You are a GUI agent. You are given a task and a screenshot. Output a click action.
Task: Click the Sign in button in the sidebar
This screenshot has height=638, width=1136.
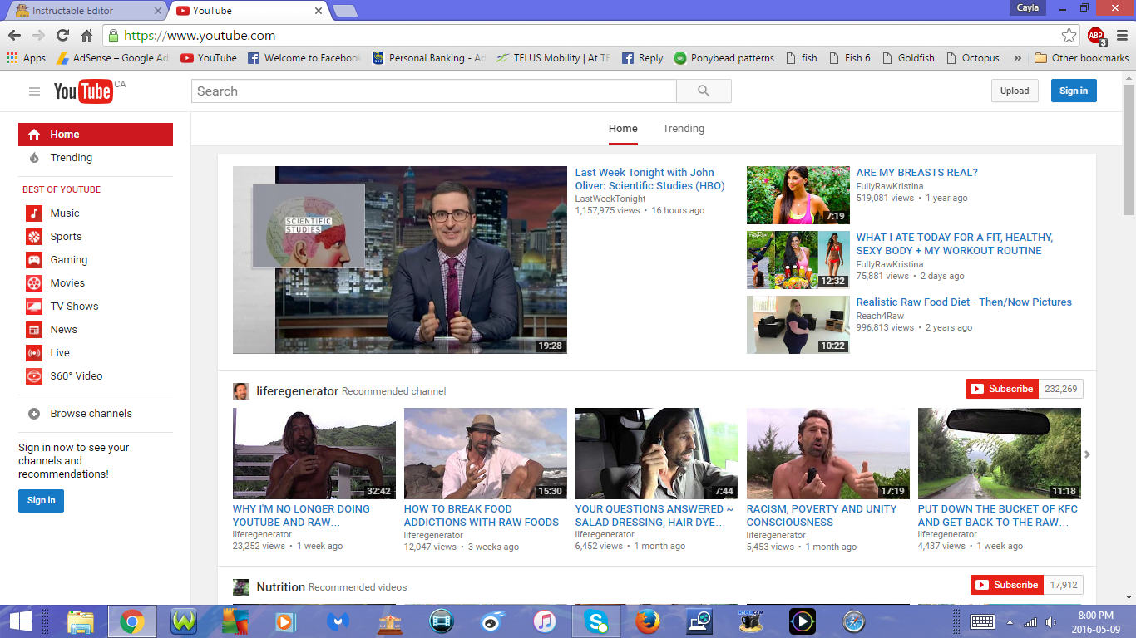pyautogui.click(x=41, y=500)
